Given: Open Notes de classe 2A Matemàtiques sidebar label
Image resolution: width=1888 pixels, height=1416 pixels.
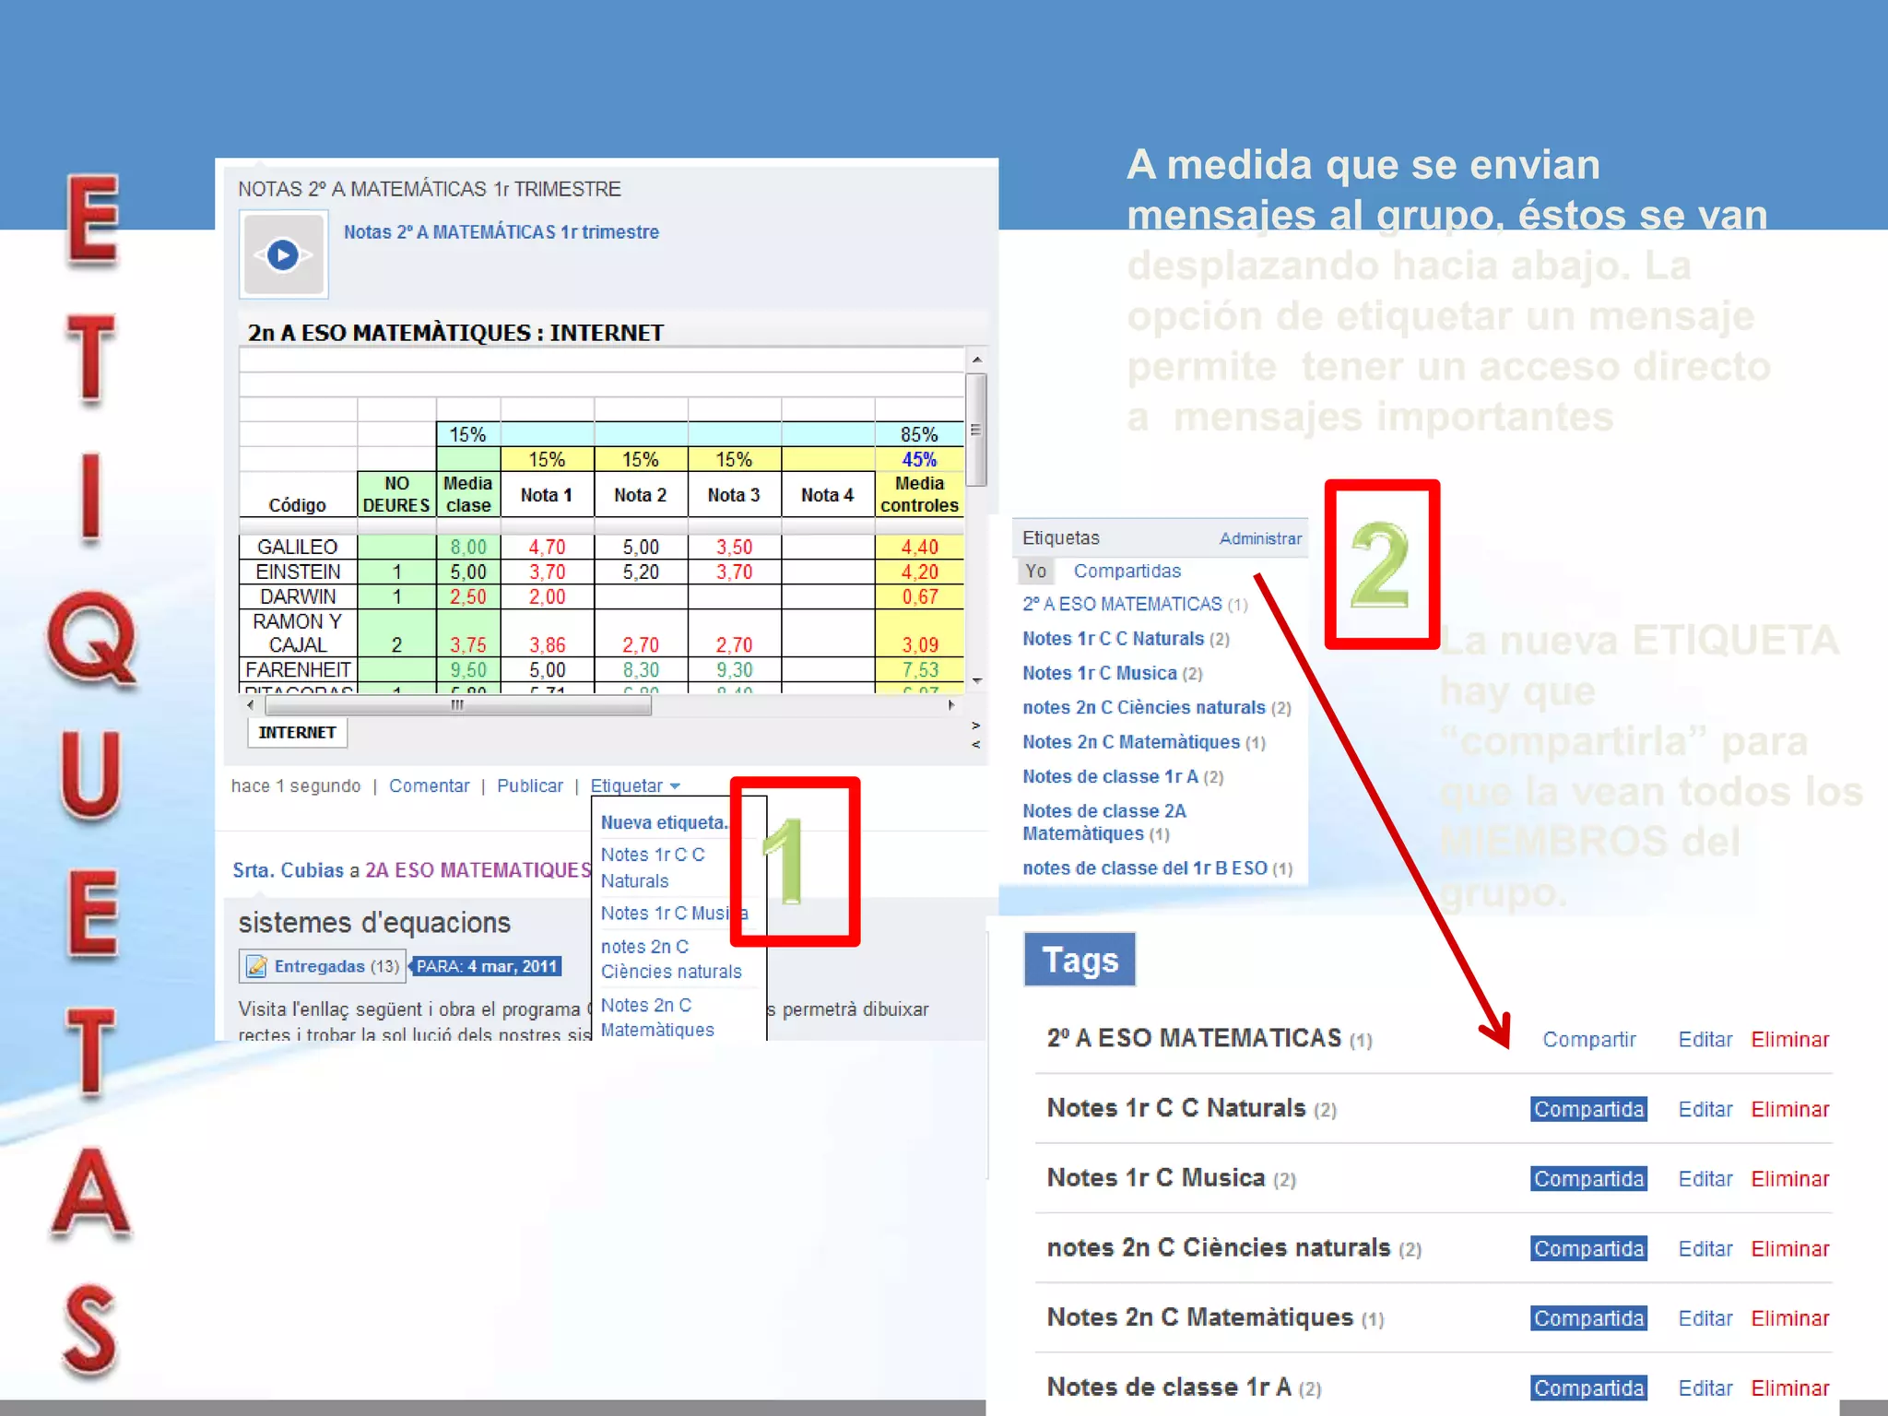Looking at the screenshot, I should [1104, 822].
